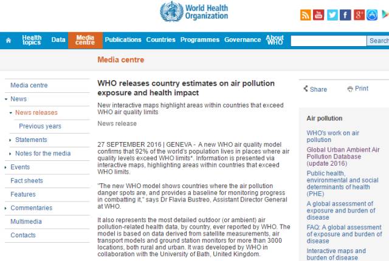Select the Publications navigation tab
Viewport: 389px width, 261px height.
coord(123,40)
